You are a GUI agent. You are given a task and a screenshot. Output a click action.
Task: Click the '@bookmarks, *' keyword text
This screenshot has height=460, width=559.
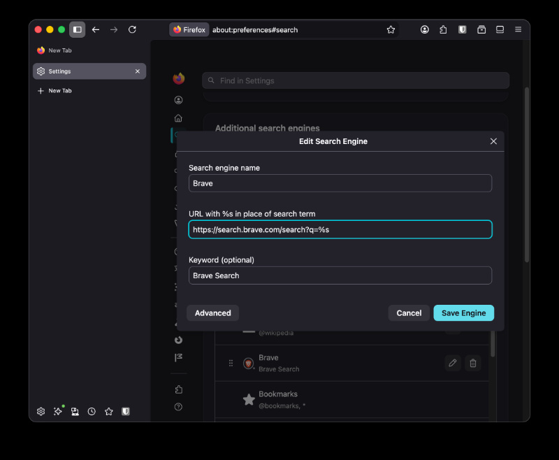point(282,405)
